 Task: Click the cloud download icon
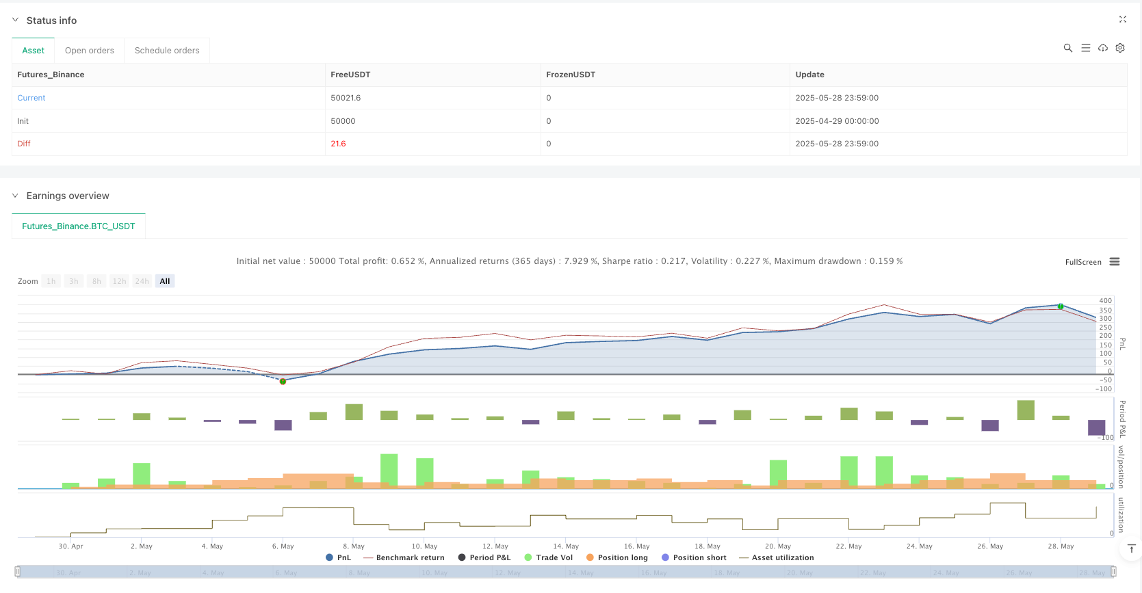pos(1103,48)
